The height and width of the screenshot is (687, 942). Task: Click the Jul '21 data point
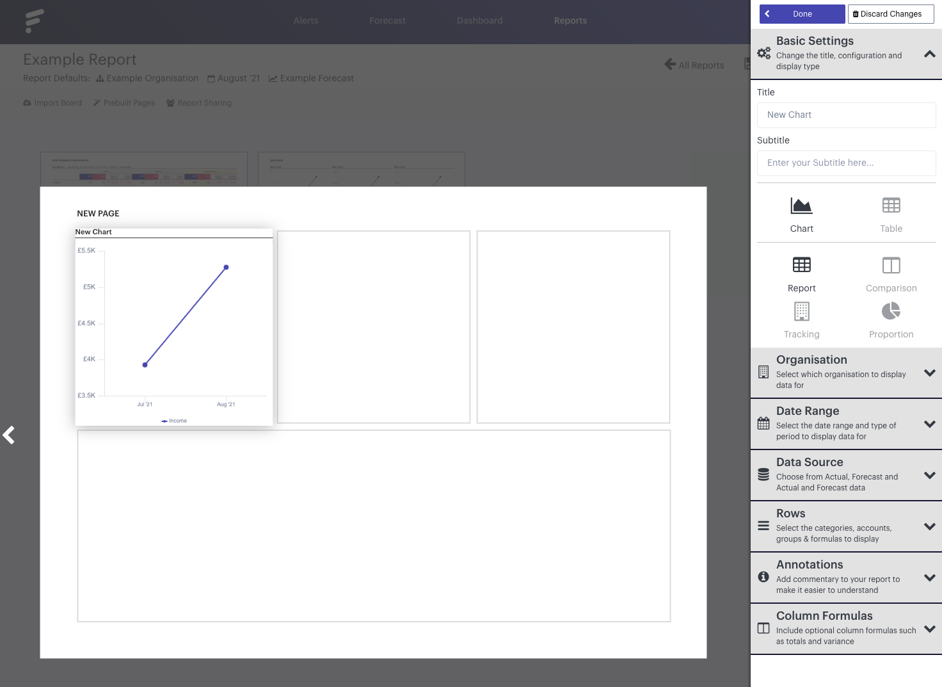[x=145, y=364]
